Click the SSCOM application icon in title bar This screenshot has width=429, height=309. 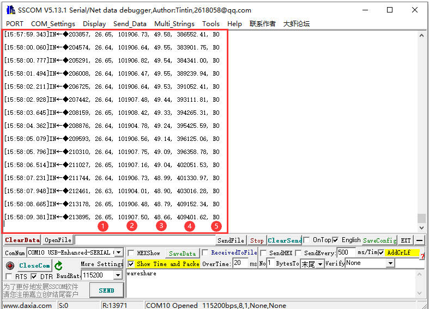coord(11,10)
